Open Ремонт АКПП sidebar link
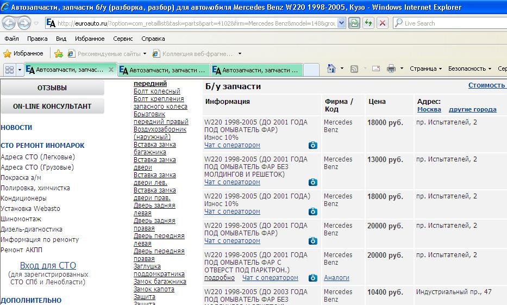The image size is (507, 305). pyautogui.click(x=21, y=250)
